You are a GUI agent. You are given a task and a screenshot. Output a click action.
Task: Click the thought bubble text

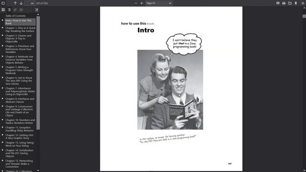pyautogui.click(x=185, y=43)
